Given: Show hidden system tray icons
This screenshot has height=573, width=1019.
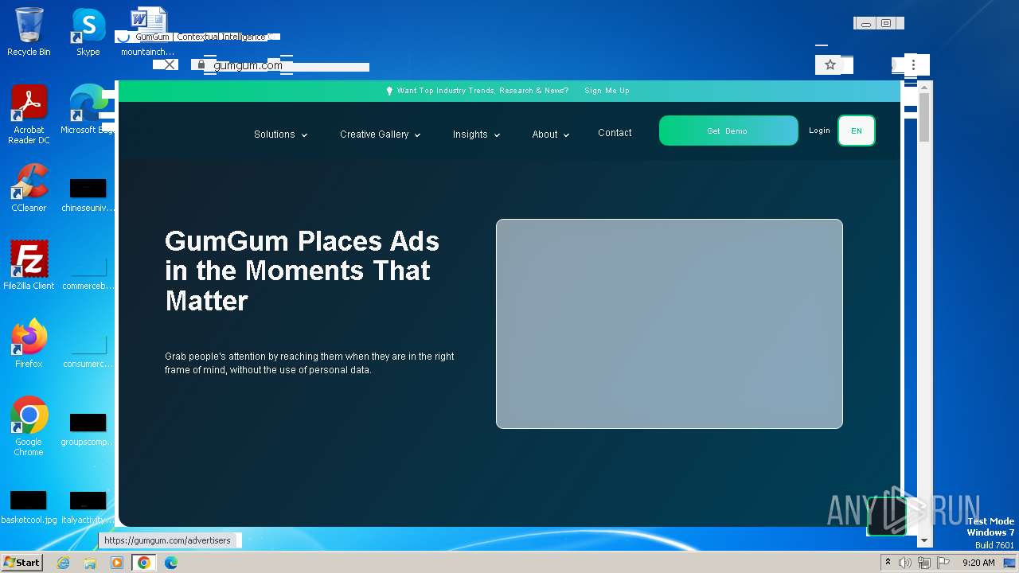Looking at the screenshot, I should pos(888,563).
